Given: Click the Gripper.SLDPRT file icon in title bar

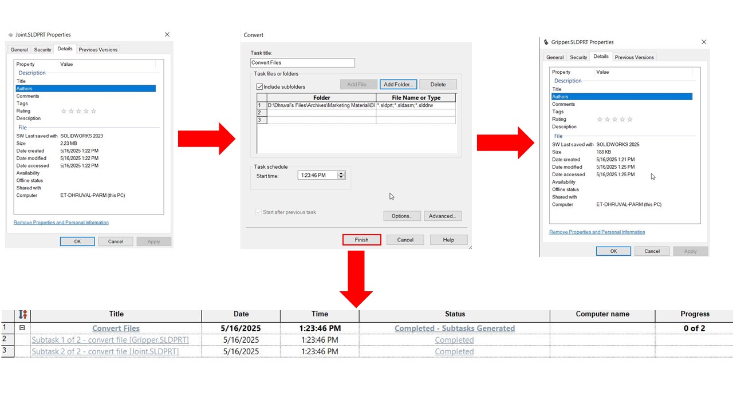Looking at the screenshot, I should [546, 42].
